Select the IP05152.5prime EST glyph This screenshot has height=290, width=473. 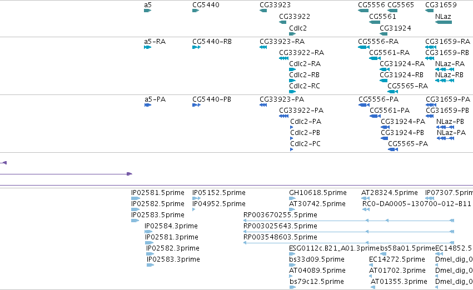(x=196, y=198)
